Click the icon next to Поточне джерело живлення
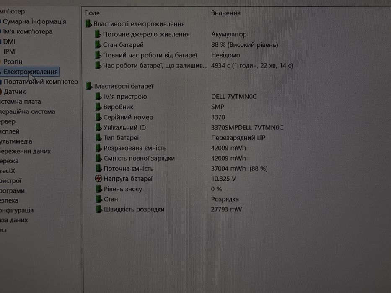Viewport: 391px width, 293px height. (98, 34)
